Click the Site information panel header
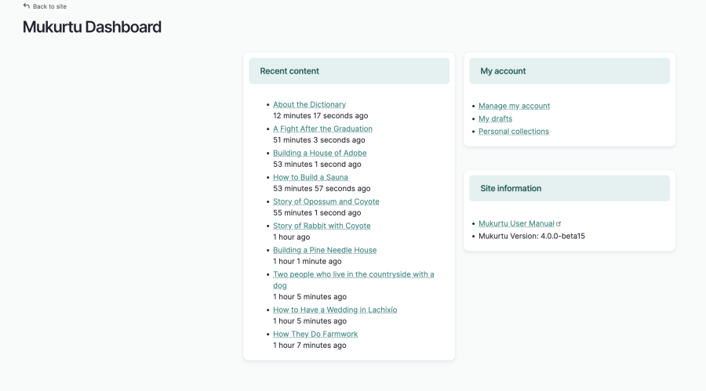Image resolution: width=706 pixels, height=391 pixels. [x=570, y=189]
